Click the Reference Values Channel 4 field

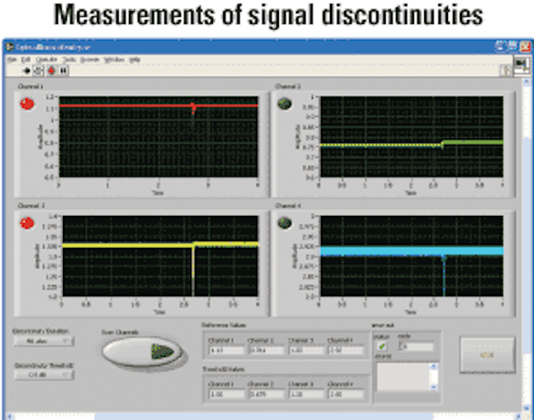click(x=346, y=350)
